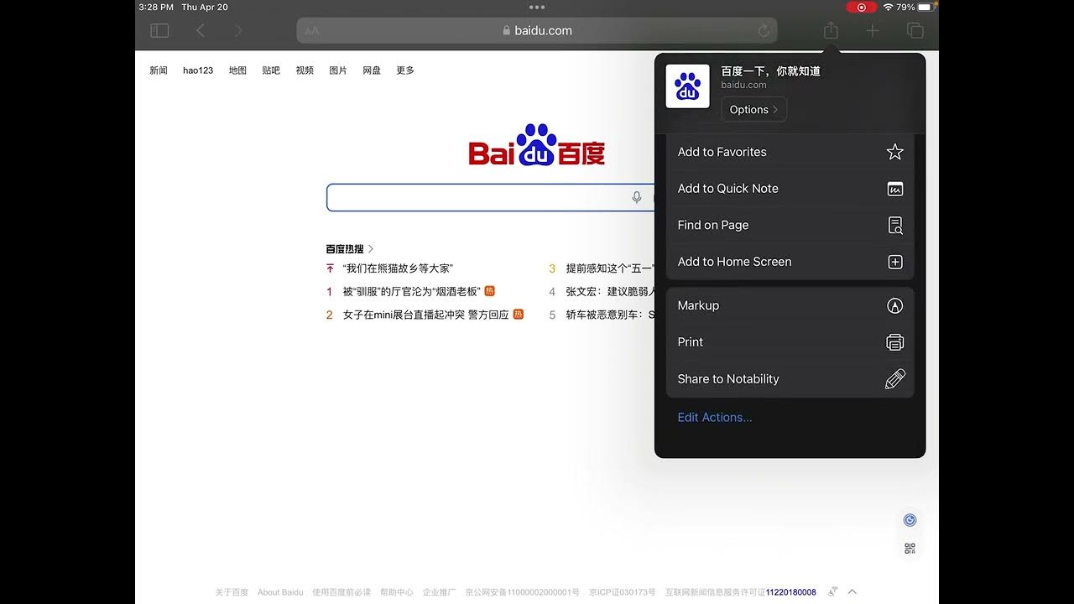Open 贴吧 link
The height and width of the screenshot is (604, 1074).
pos(271,70)
